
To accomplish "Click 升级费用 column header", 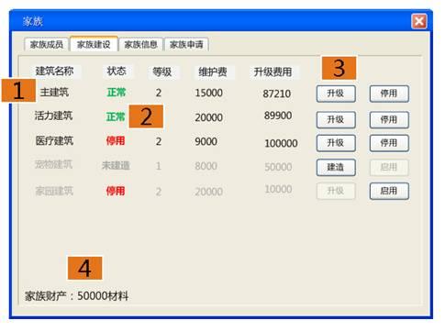I will pos(273,72).
